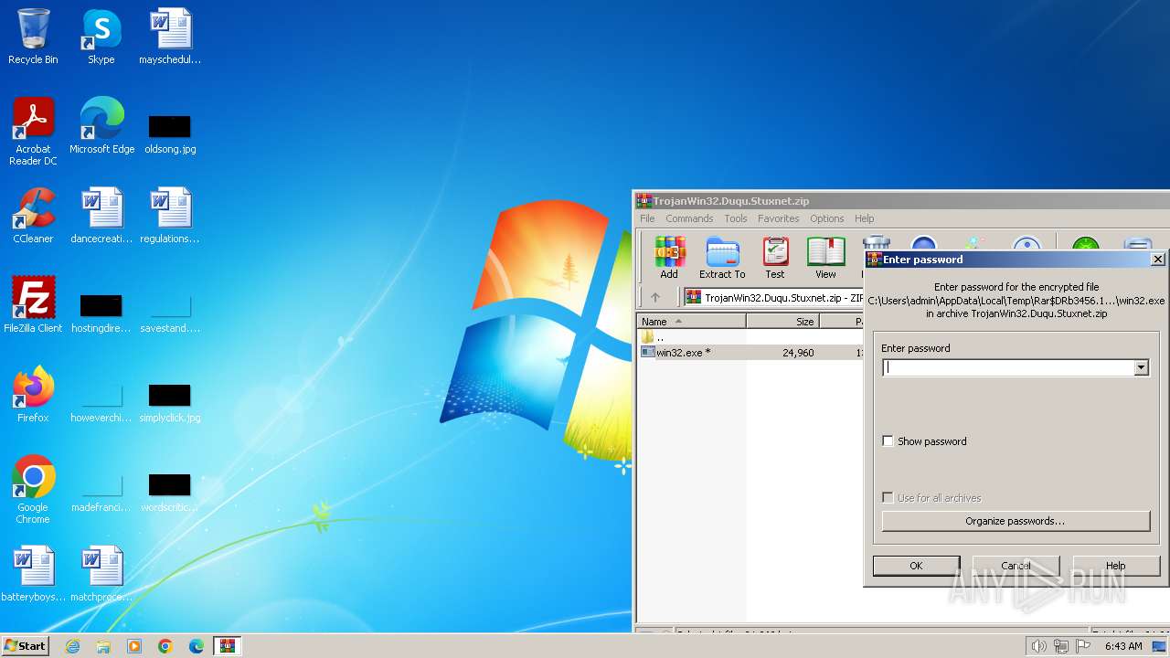The width and height of the screenshot is (1170, 658).
Task: Click the network tray icon
Action: point(1061,646)
